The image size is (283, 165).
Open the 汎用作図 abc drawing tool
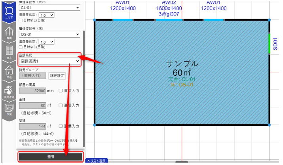(x=8, y=90)
